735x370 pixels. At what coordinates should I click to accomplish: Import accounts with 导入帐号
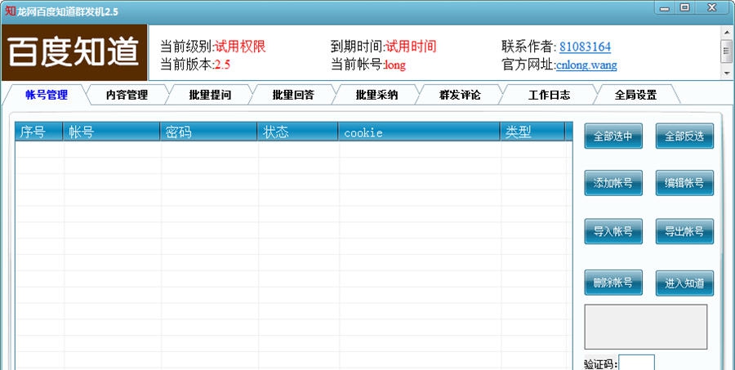click(613, 231)
